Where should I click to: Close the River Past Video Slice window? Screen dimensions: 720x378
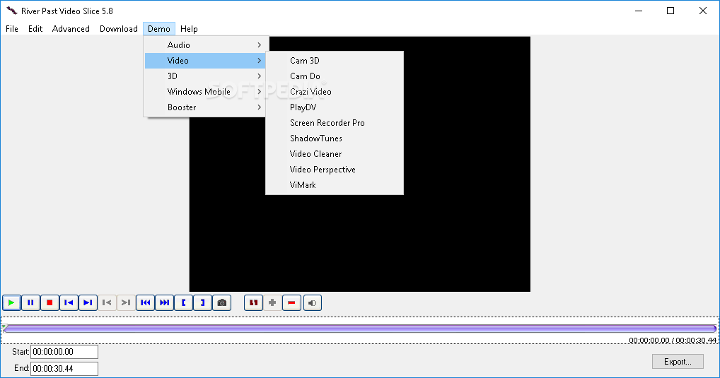coord(702,11)
